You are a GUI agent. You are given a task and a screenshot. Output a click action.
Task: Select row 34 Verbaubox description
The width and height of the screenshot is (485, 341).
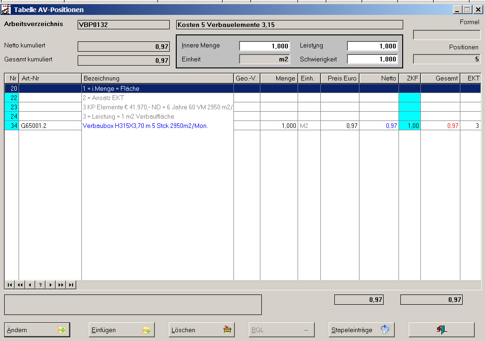click(145, 126)
